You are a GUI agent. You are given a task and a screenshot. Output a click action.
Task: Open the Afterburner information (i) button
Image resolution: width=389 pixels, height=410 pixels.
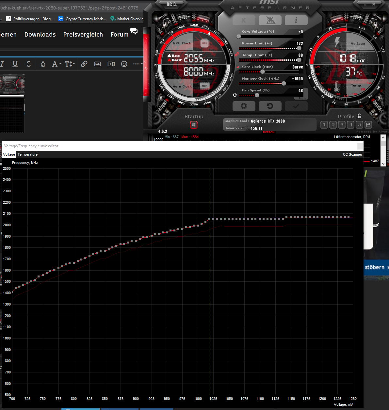296,20
